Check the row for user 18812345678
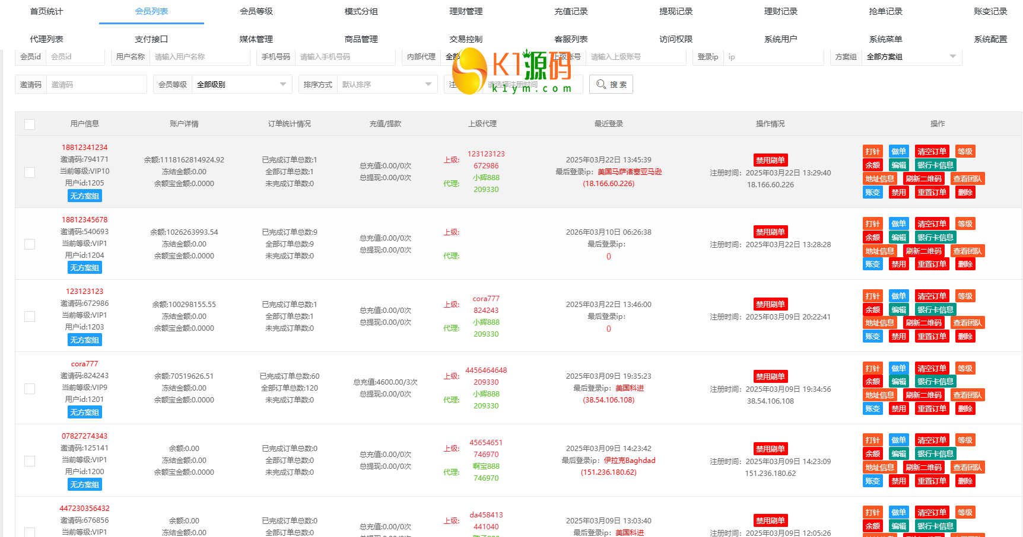The height and width of the screenshot is (537, 1023). (x=30, y=244)
